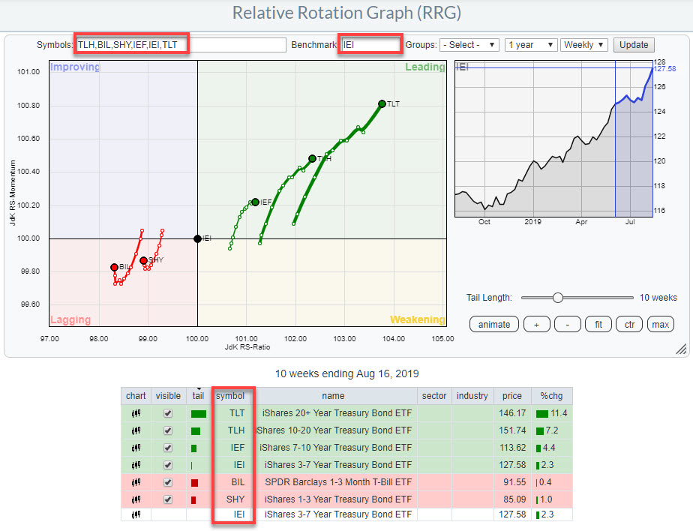Uncheck visible checkbox for green IEI row
693x531 pixels.
[x=168, y=465]
